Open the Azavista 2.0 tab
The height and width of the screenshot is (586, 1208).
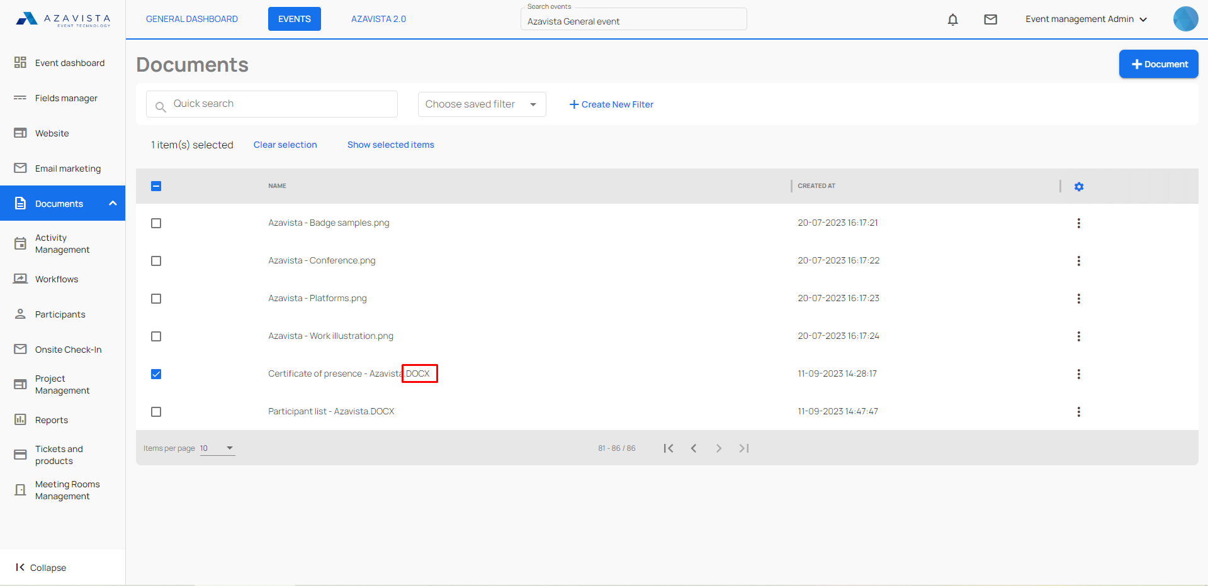[378, 19]
